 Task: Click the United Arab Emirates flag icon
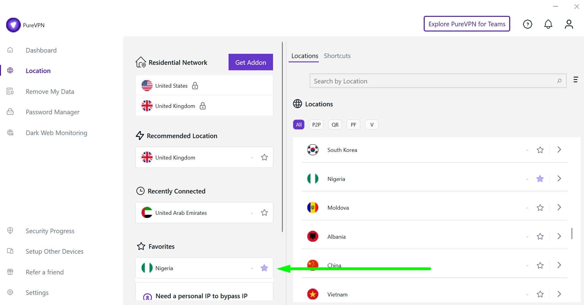click(x=147, y=213)
